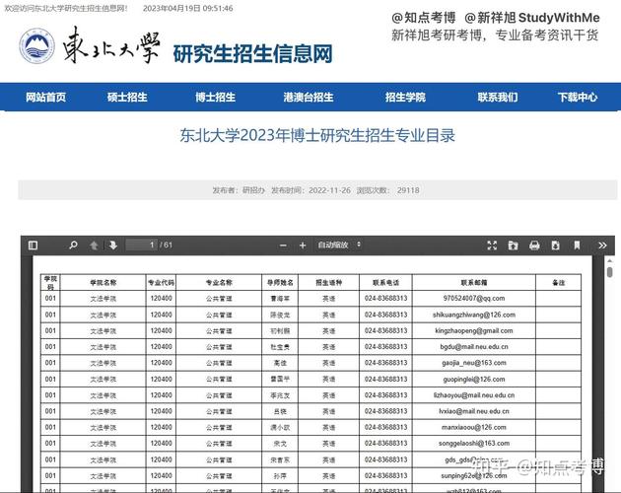Go to next PDF page
Image resolution: width=621 pixels, height=493 pixels.
[113, 246]
